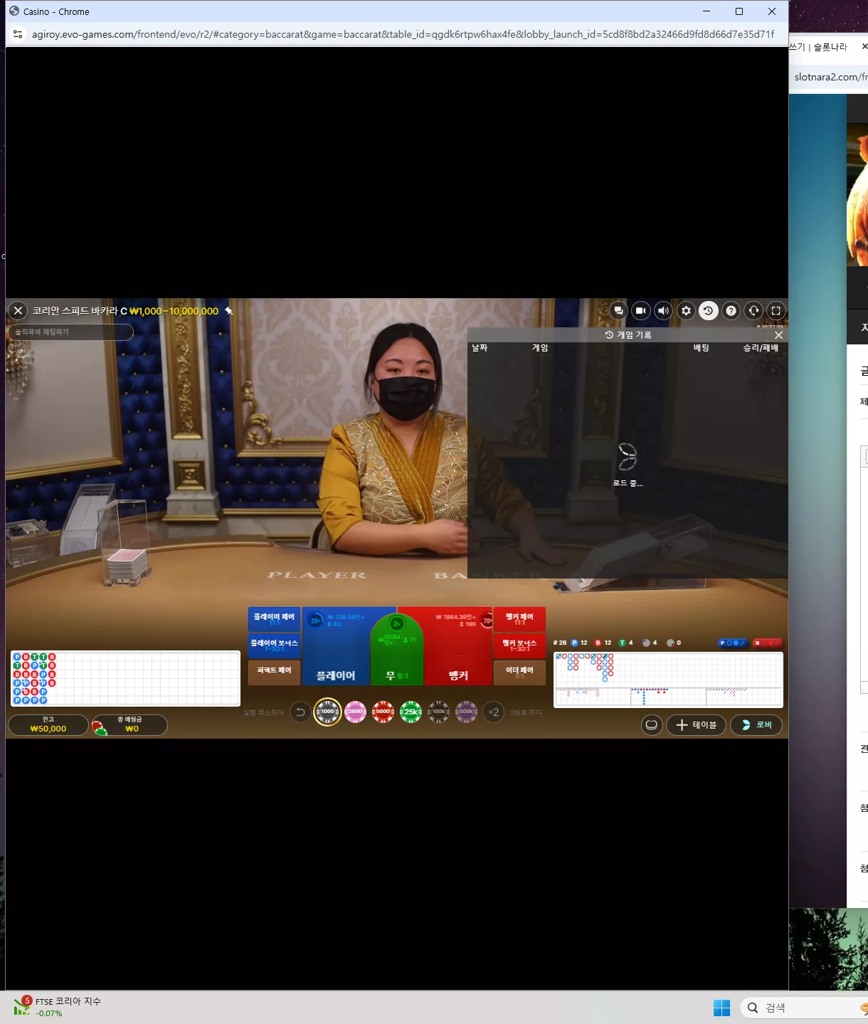Place bet on 뱅커 페어 side bet

[519, 619]
